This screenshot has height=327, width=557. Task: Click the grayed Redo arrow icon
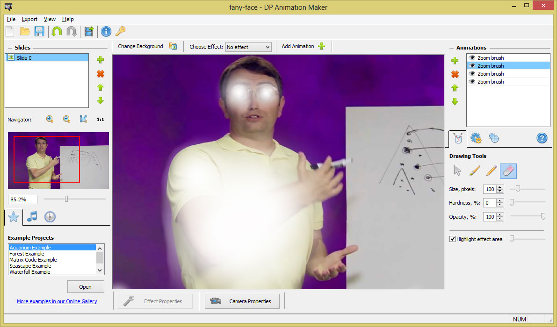(x=72, y=32)
